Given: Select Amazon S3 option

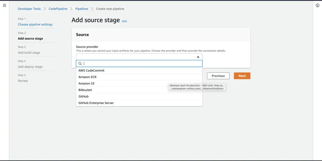Looking at the screenshot, I should pos(139,84).
